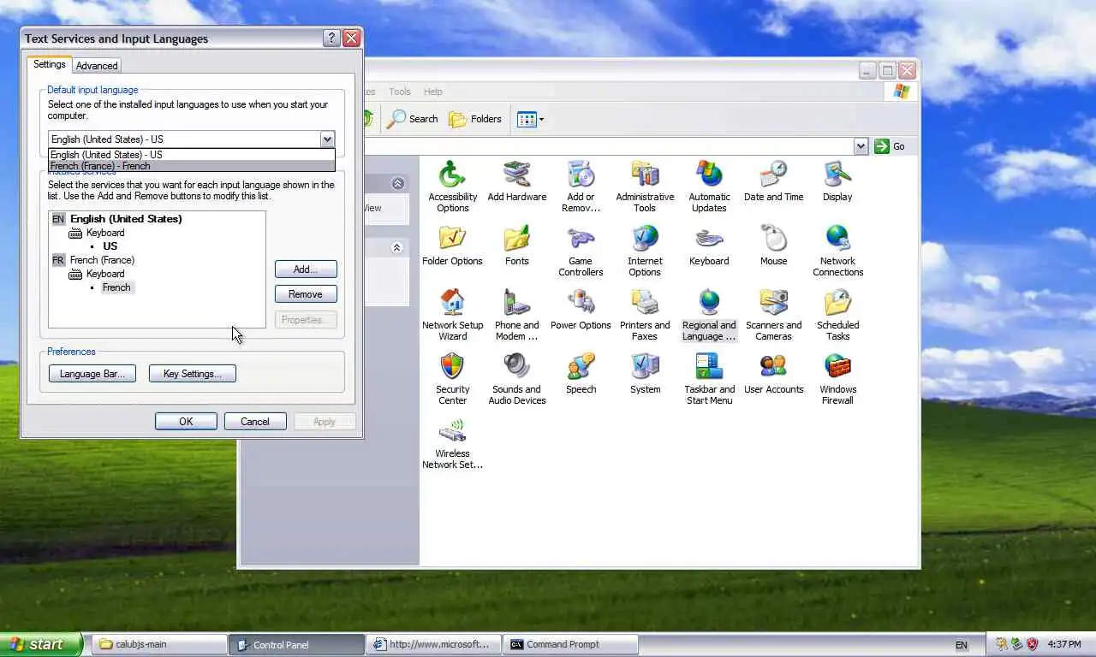Select French (France) in installed services
The image size is (1096, 657).
coord(102,260)
